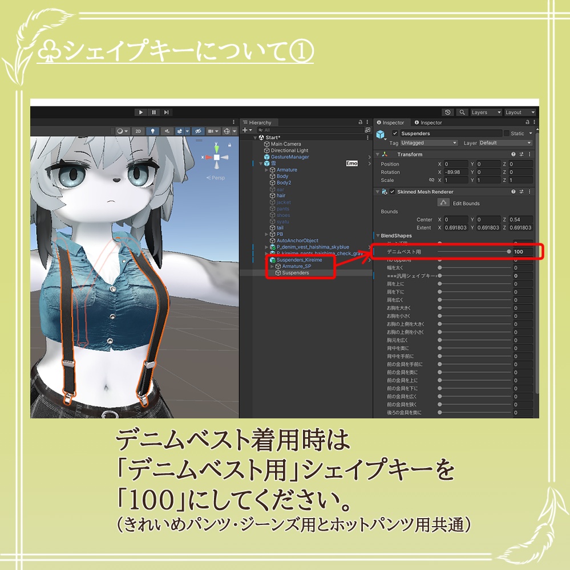Toggle 2D view mode in Scene
Image resolution: width=570 pixels, height=570 pixels.
[138, 131]
